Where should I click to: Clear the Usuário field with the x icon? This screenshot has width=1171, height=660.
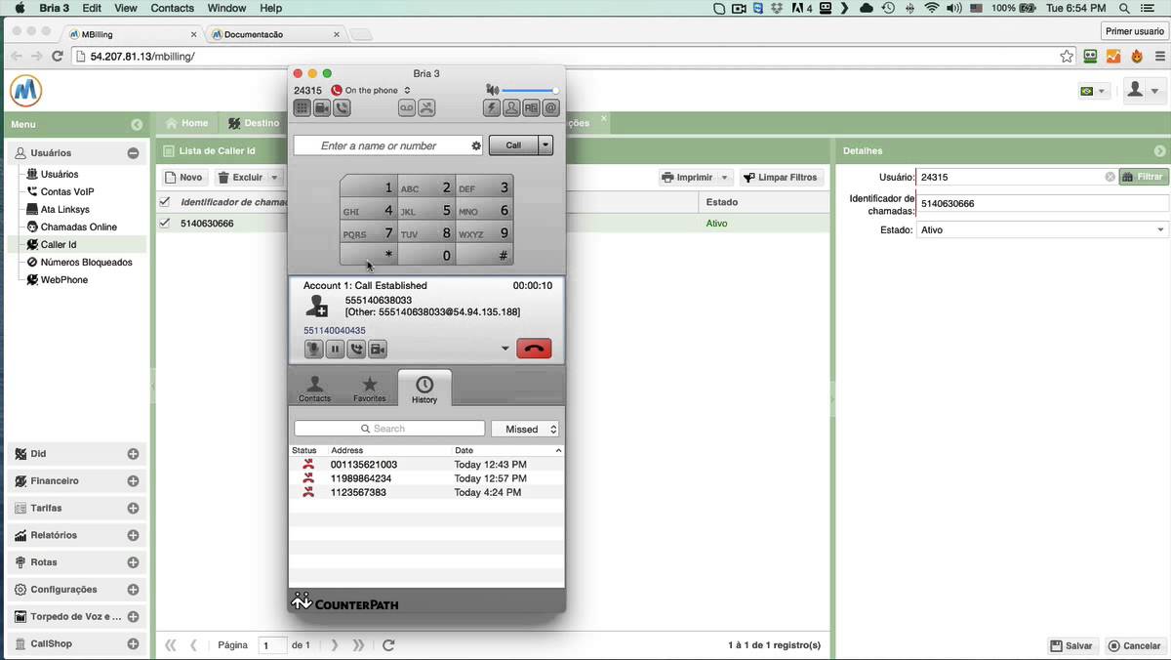tap(1110, 178)
